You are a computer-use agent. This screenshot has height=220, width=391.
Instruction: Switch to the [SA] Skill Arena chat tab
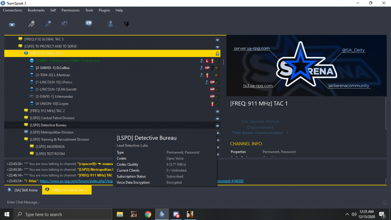point(23,190)
